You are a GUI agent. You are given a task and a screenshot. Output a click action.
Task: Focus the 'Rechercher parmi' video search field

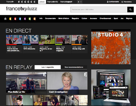pos(99,9)
